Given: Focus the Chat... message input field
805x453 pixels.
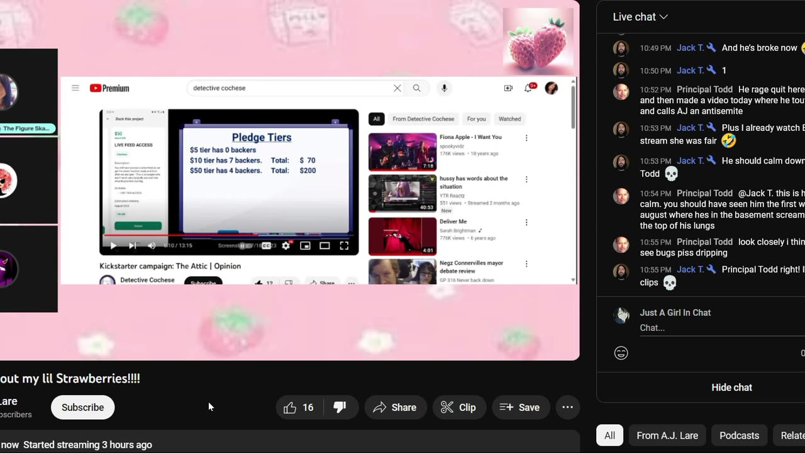Looking at the screenshot, I should pos(722,328).
